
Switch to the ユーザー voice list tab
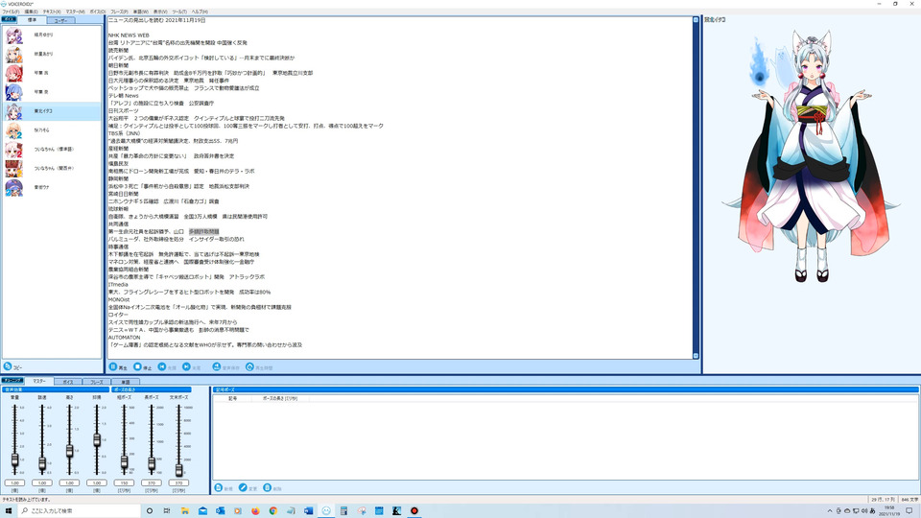point(60,20)
